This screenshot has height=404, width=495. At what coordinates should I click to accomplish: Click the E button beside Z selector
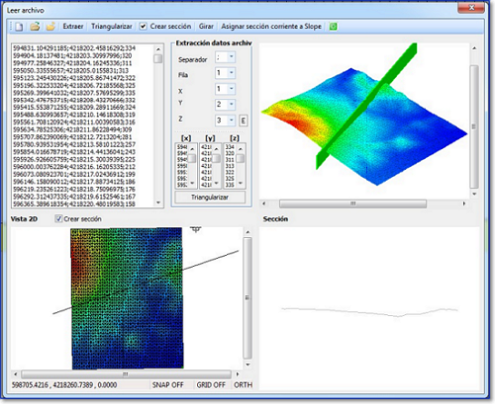coord(243,121)
